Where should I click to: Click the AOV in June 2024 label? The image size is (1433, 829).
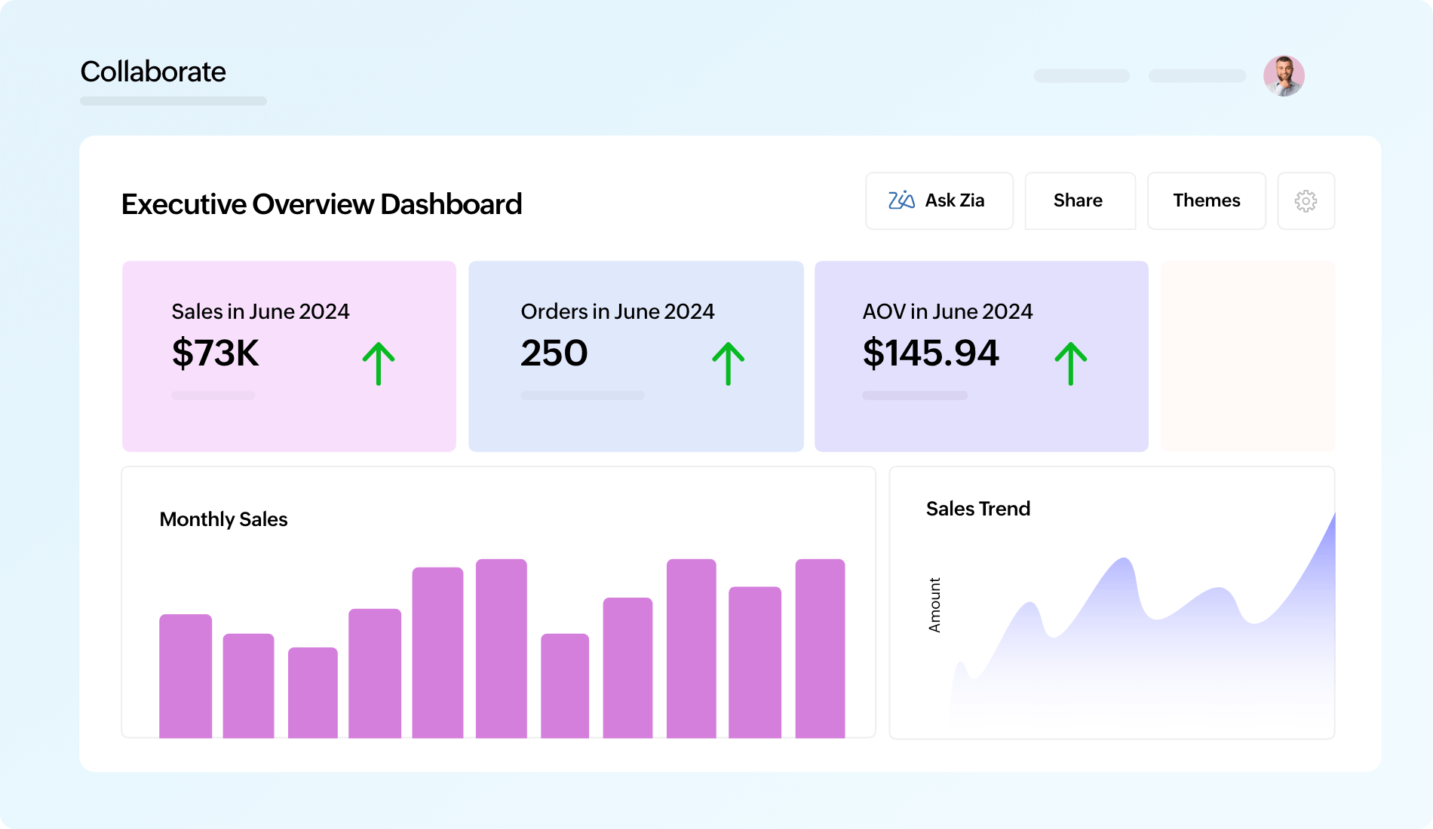pos(947,311)
